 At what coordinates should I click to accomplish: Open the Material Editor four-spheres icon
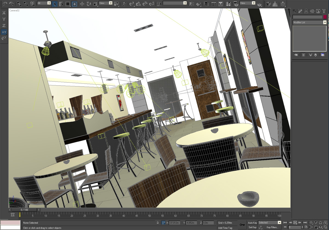point(228,4)
